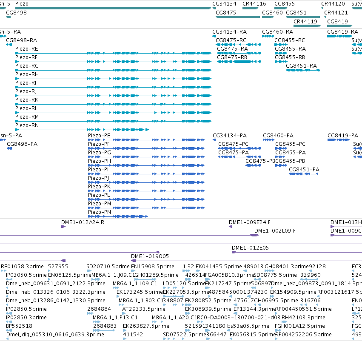Click the Piezo-PI protein label
This screenshot has height=341, width=362.
[x=98, y=170]
